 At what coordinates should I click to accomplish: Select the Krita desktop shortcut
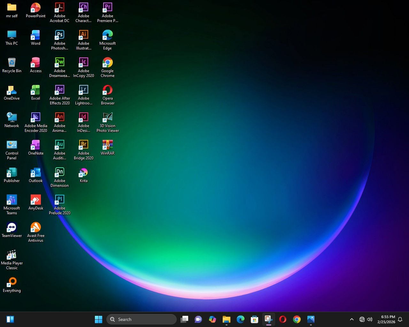(83, 175)
